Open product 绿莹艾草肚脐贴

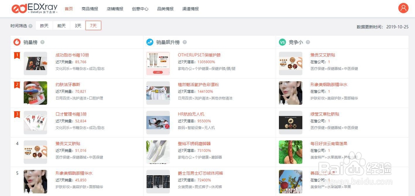coord(325,114)
